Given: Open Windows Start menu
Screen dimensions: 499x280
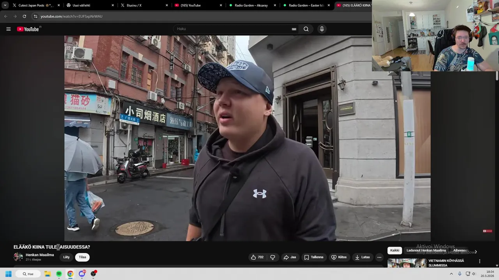Looking at the screenshot, I should click(x=8, y=274).
